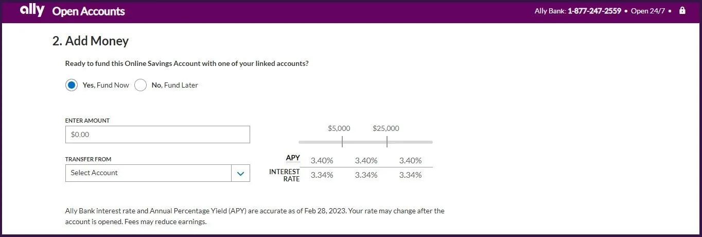Click the Add Money section heading
This screenshot has width=702, height=237.
click(x=91, y=41)
